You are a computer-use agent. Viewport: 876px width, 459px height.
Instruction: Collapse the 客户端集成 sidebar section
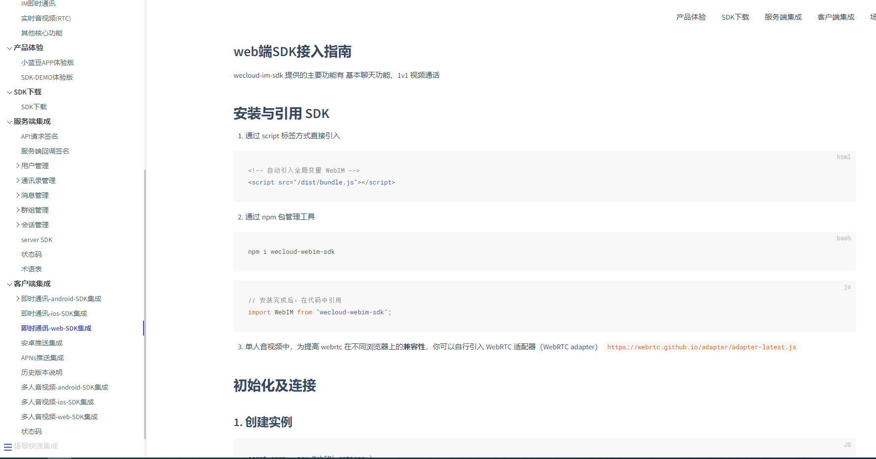(9, 284)
